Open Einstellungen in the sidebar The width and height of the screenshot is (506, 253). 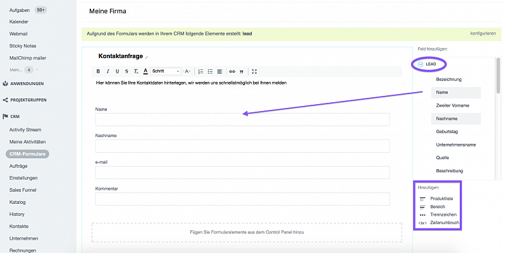(23, 178)
